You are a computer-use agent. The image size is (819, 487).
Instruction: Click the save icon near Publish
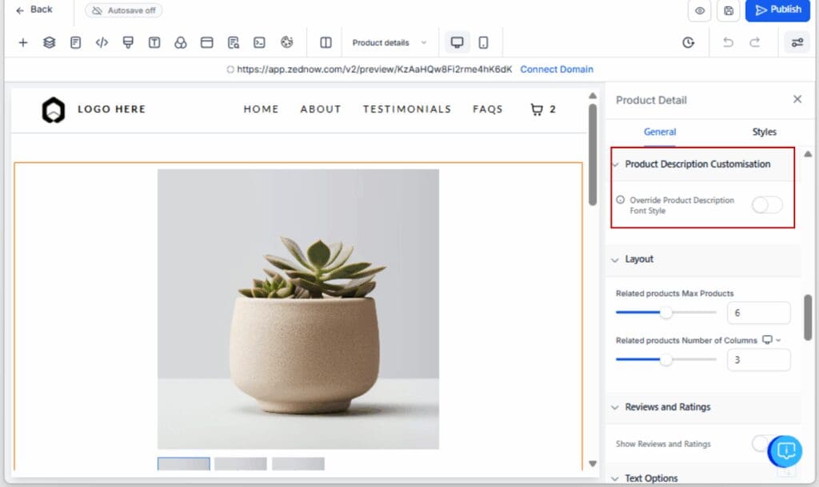coord(728,11)
